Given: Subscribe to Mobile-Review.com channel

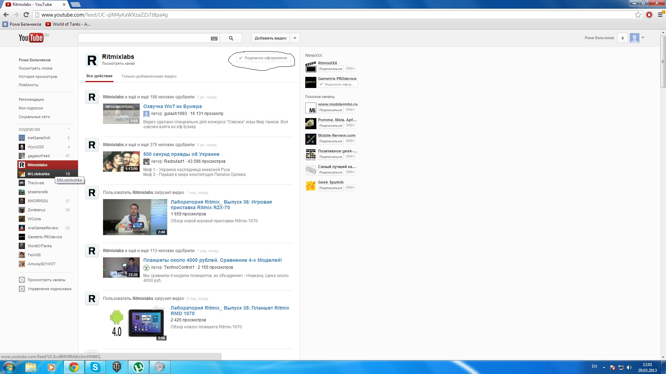Looking at the screenshot, I should click(x=331, y=141).
